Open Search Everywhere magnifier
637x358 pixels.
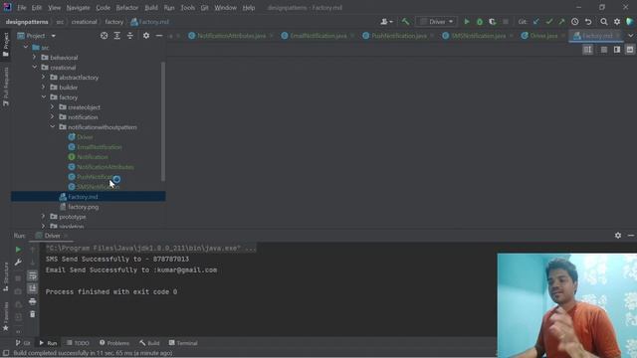604,22
